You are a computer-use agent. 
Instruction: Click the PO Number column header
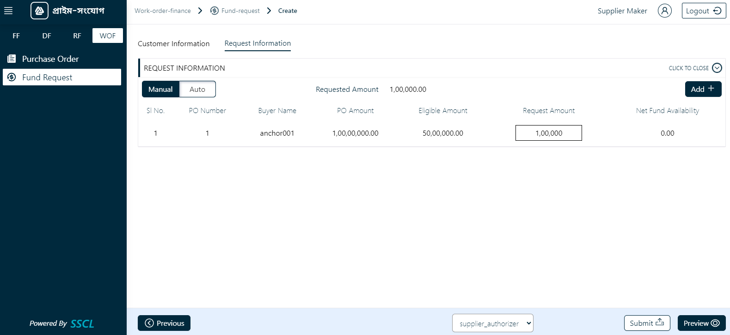click(207, 111)
